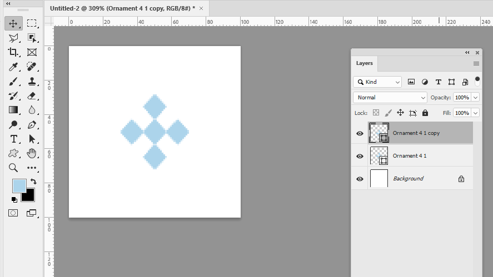Select the Frame tool
Image resolution: width=493 pixels, height=277 pixels.
[32, 52]
